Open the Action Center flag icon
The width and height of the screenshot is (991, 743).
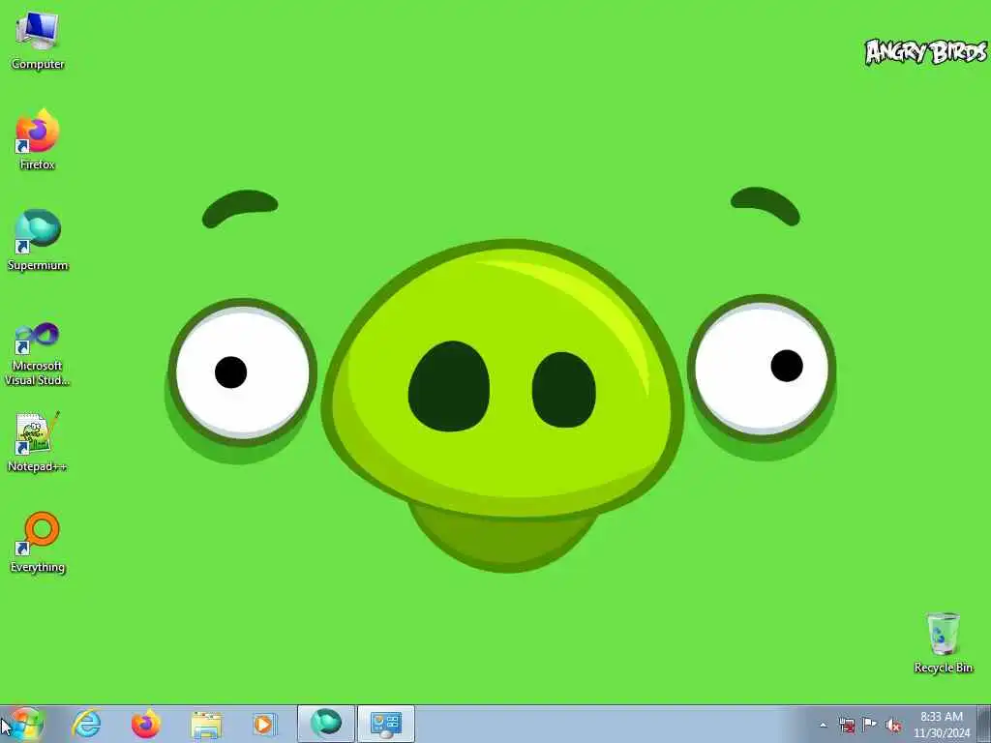coord(870,725)
